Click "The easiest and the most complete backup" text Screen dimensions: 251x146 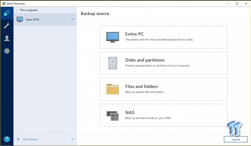tap(159, 40)
